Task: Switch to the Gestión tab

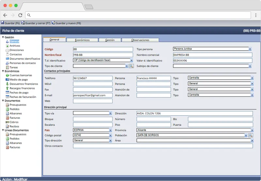Action: pos(110,40)
